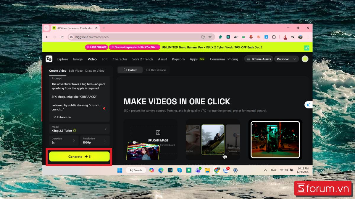
Task: Open the Edit nav item
Action: (105, 59)
